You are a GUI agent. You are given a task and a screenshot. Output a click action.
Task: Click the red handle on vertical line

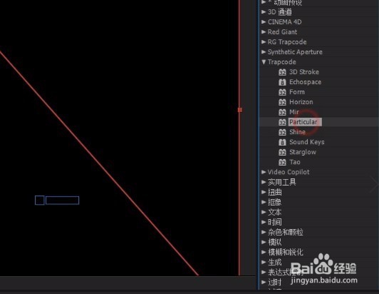(240, 110)
